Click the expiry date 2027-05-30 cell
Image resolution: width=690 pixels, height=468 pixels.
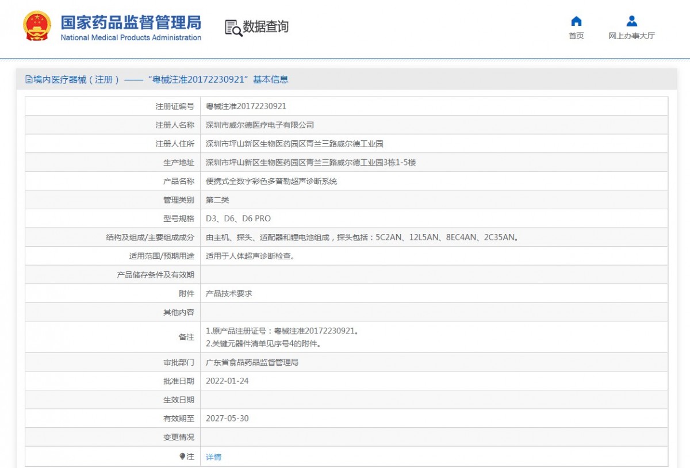(x=434, y=419)
